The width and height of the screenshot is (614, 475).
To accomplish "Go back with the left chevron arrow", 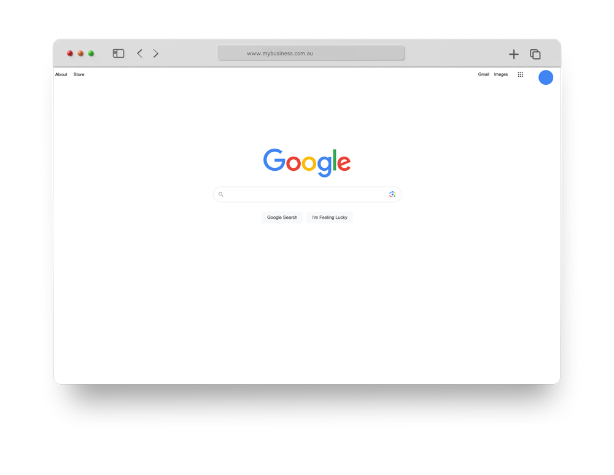I will [x=139, y=53].
